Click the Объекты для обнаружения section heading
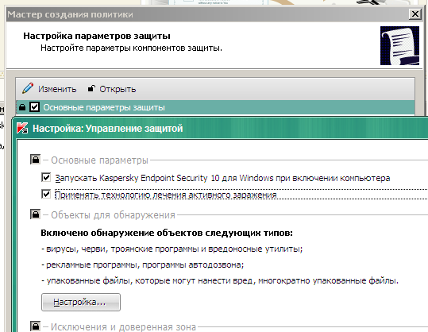 point(113,215)
